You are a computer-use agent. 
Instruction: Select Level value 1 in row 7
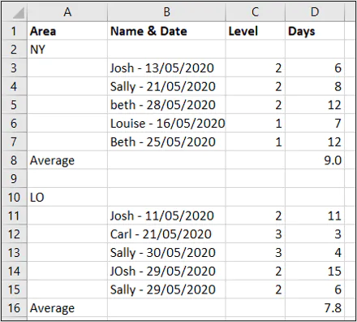(x=255, y=141)
